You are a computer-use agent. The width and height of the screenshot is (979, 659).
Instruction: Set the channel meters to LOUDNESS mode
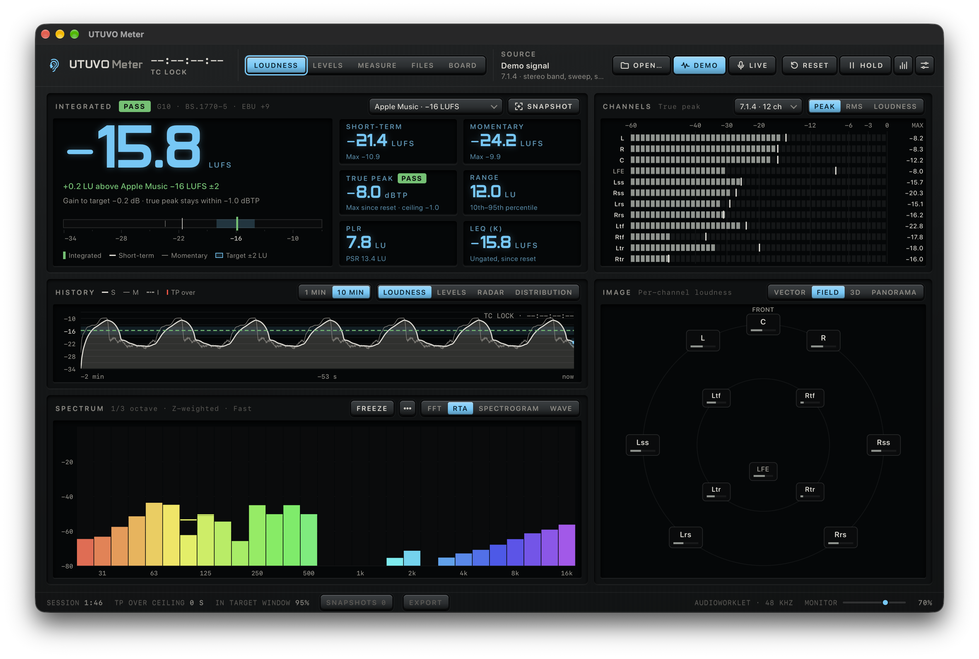point(894,106)
